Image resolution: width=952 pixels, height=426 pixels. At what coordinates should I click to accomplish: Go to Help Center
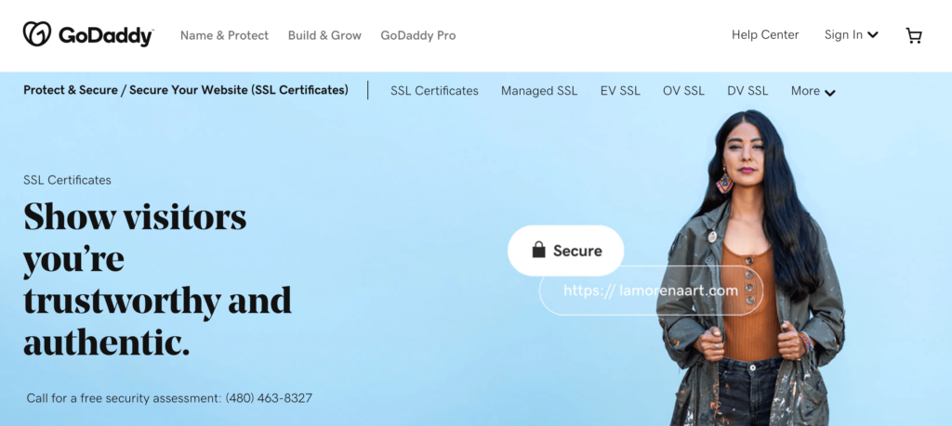[x=765, y=35]
